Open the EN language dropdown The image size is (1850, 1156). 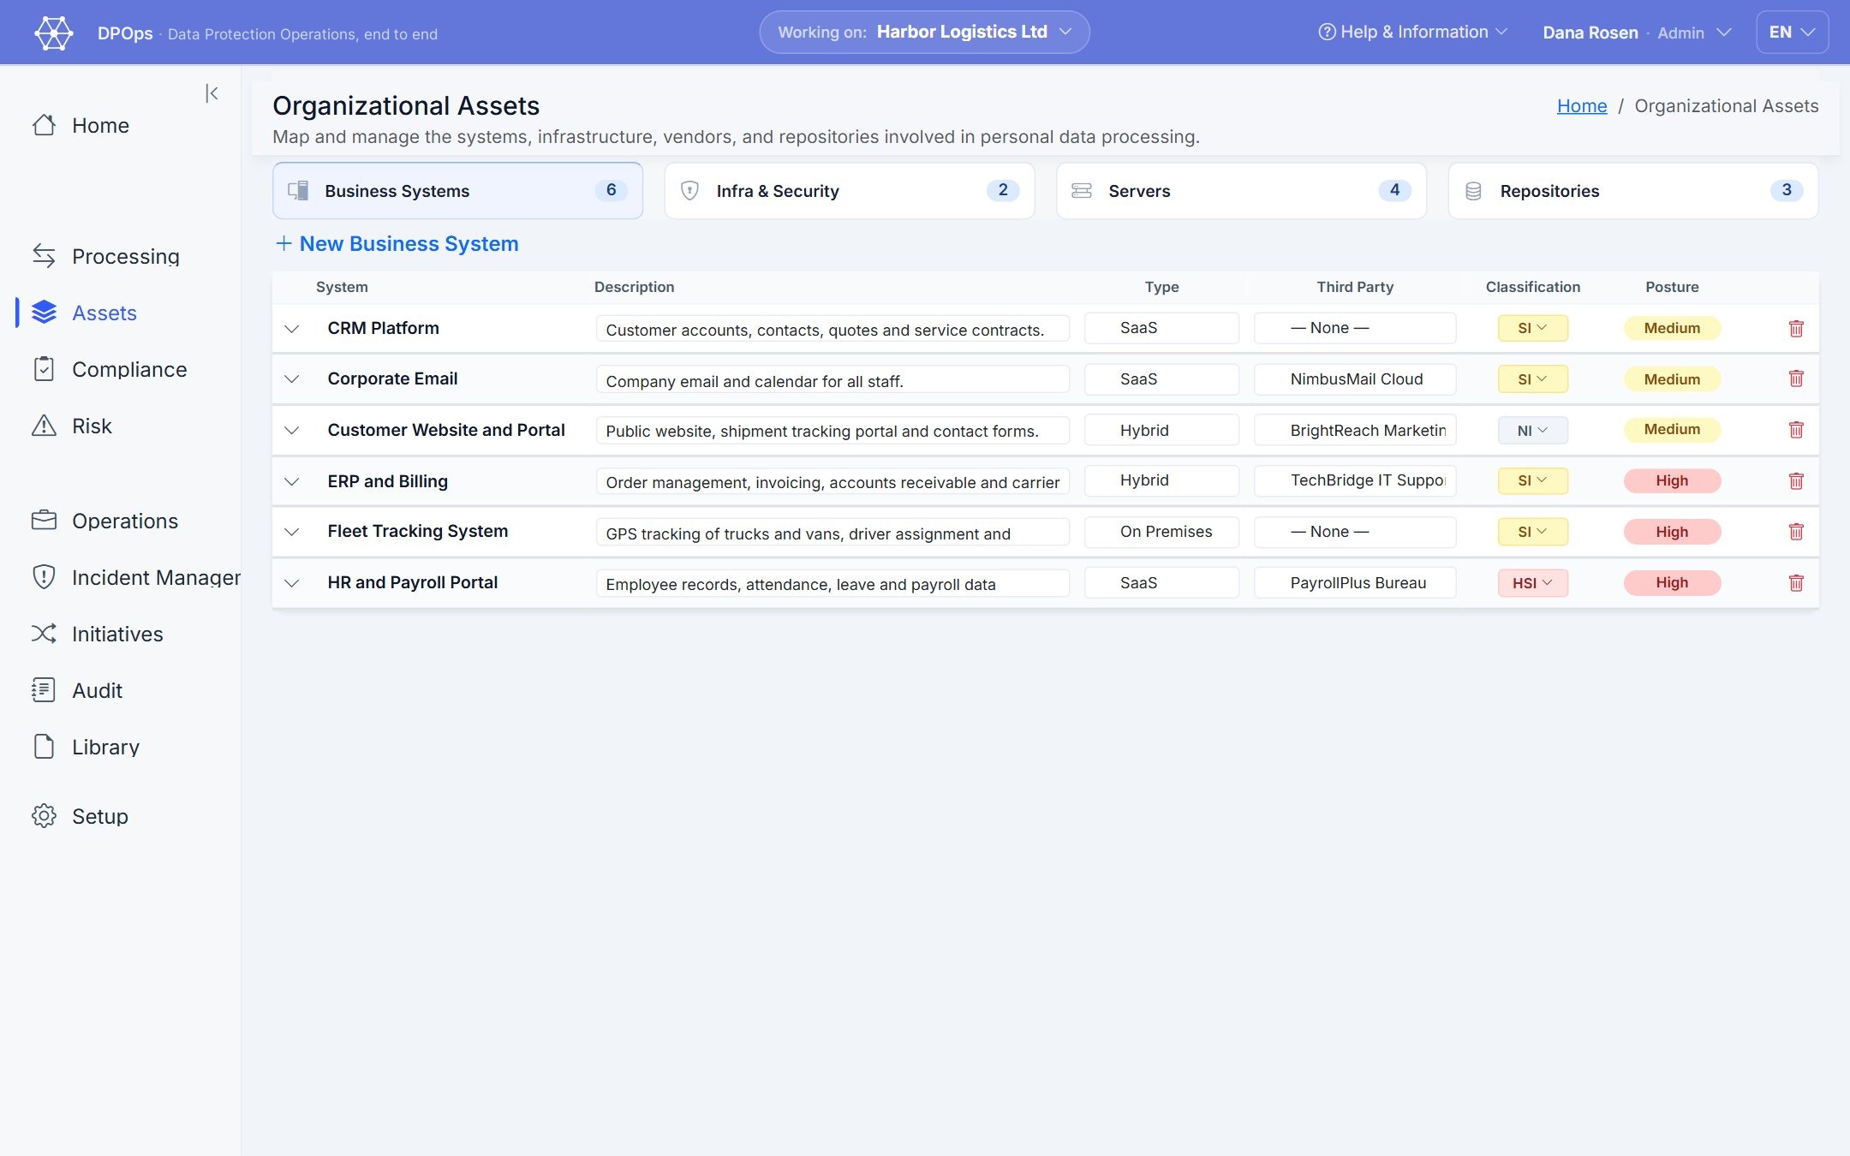pos(1792,33)
